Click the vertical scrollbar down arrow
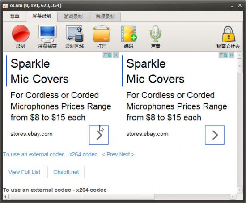 (240, 190)
